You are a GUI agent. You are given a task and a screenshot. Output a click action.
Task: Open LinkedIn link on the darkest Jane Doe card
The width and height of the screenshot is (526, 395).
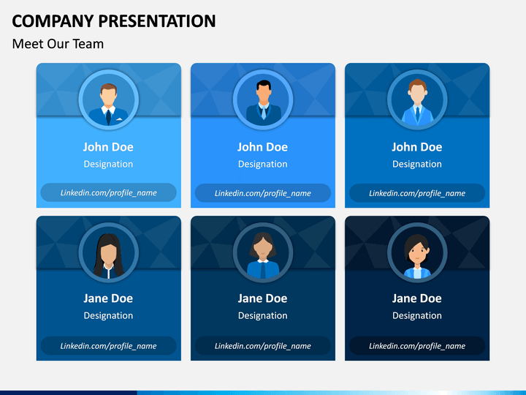pos(417,345)
